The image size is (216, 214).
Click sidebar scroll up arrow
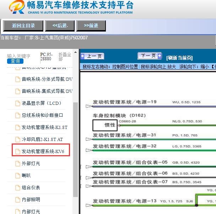point(75,52)
